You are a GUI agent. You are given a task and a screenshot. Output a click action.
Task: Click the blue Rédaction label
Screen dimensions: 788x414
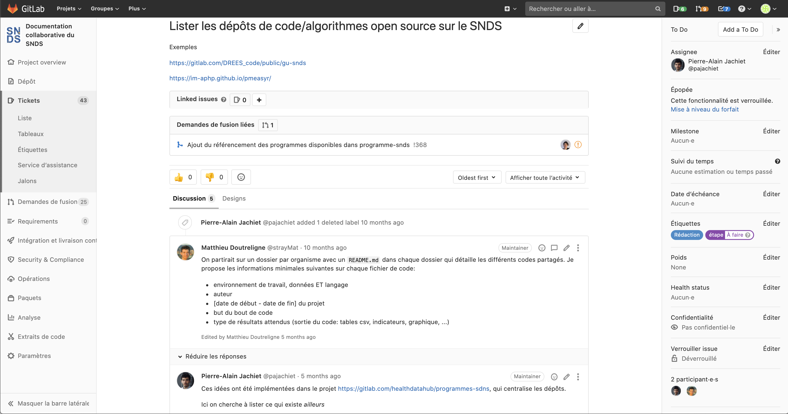[x=686, y=235]
